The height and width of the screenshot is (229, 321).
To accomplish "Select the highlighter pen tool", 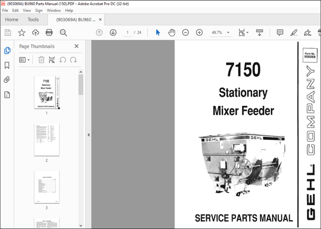I will pyautogui.click(x=294, y=33).
